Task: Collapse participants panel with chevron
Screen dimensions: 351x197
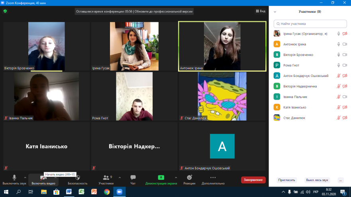Action: point(275,12)
